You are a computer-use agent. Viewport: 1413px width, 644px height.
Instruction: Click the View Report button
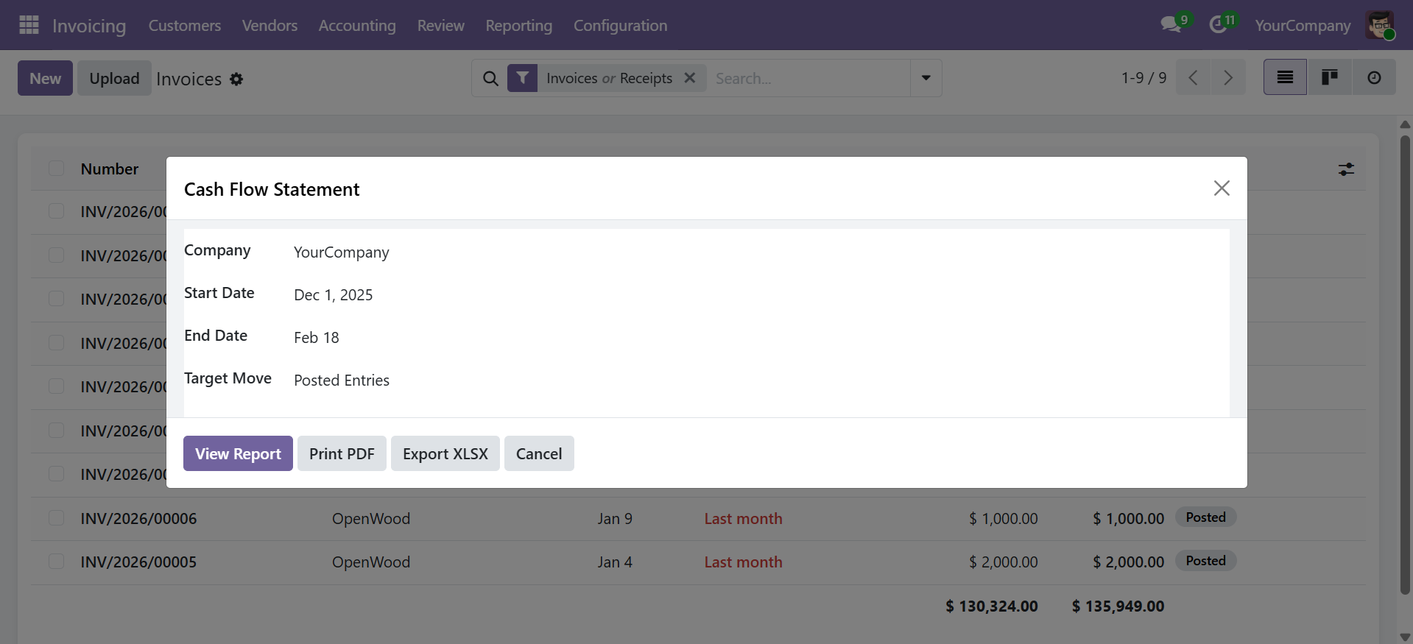[238, 453]
